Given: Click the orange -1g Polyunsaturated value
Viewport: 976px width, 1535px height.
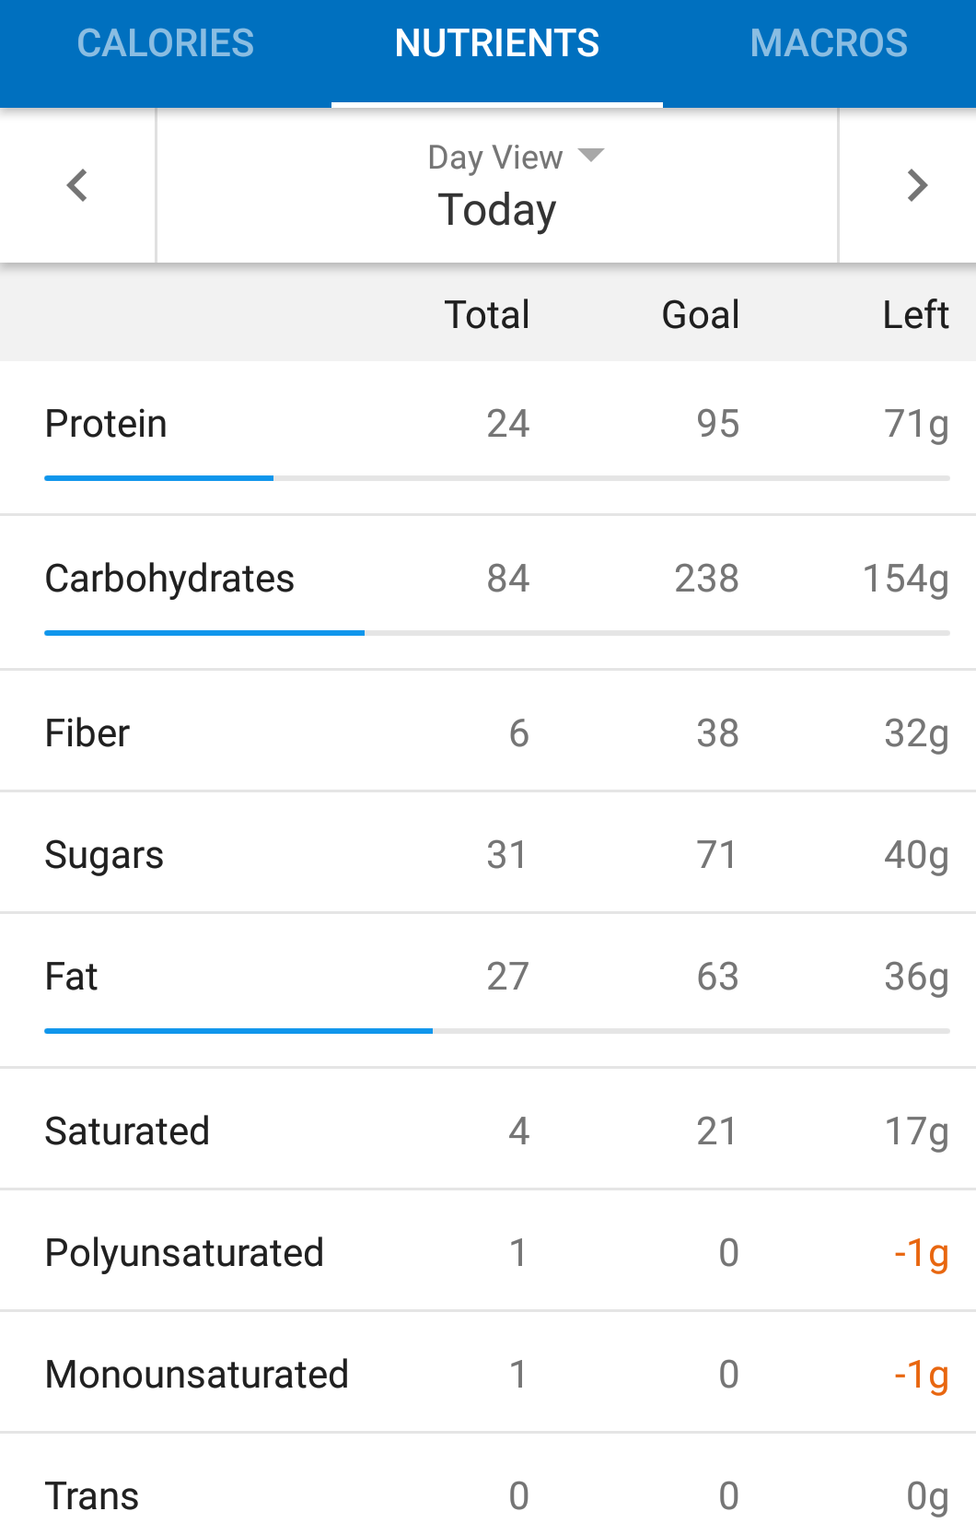Looking at the screenshot, I should (921, 1253).
